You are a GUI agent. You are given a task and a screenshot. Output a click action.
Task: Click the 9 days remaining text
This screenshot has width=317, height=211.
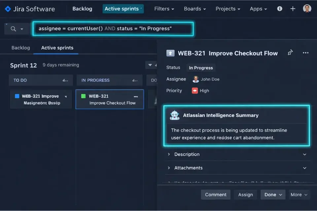pos(61,65)
